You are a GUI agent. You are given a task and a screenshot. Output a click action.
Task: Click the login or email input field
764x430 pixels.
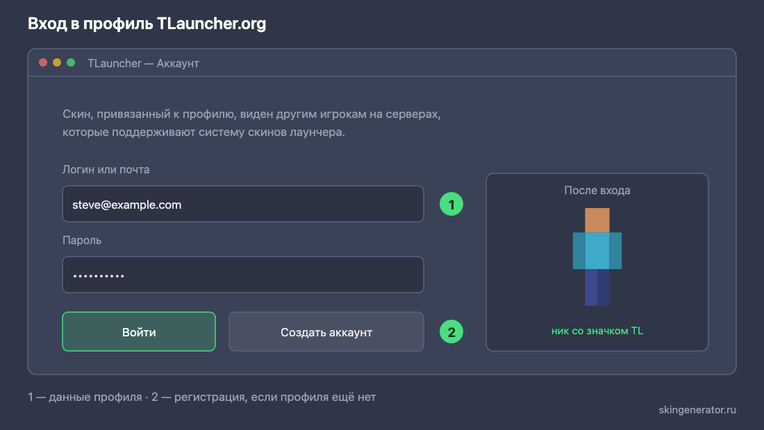pos(243,204)
